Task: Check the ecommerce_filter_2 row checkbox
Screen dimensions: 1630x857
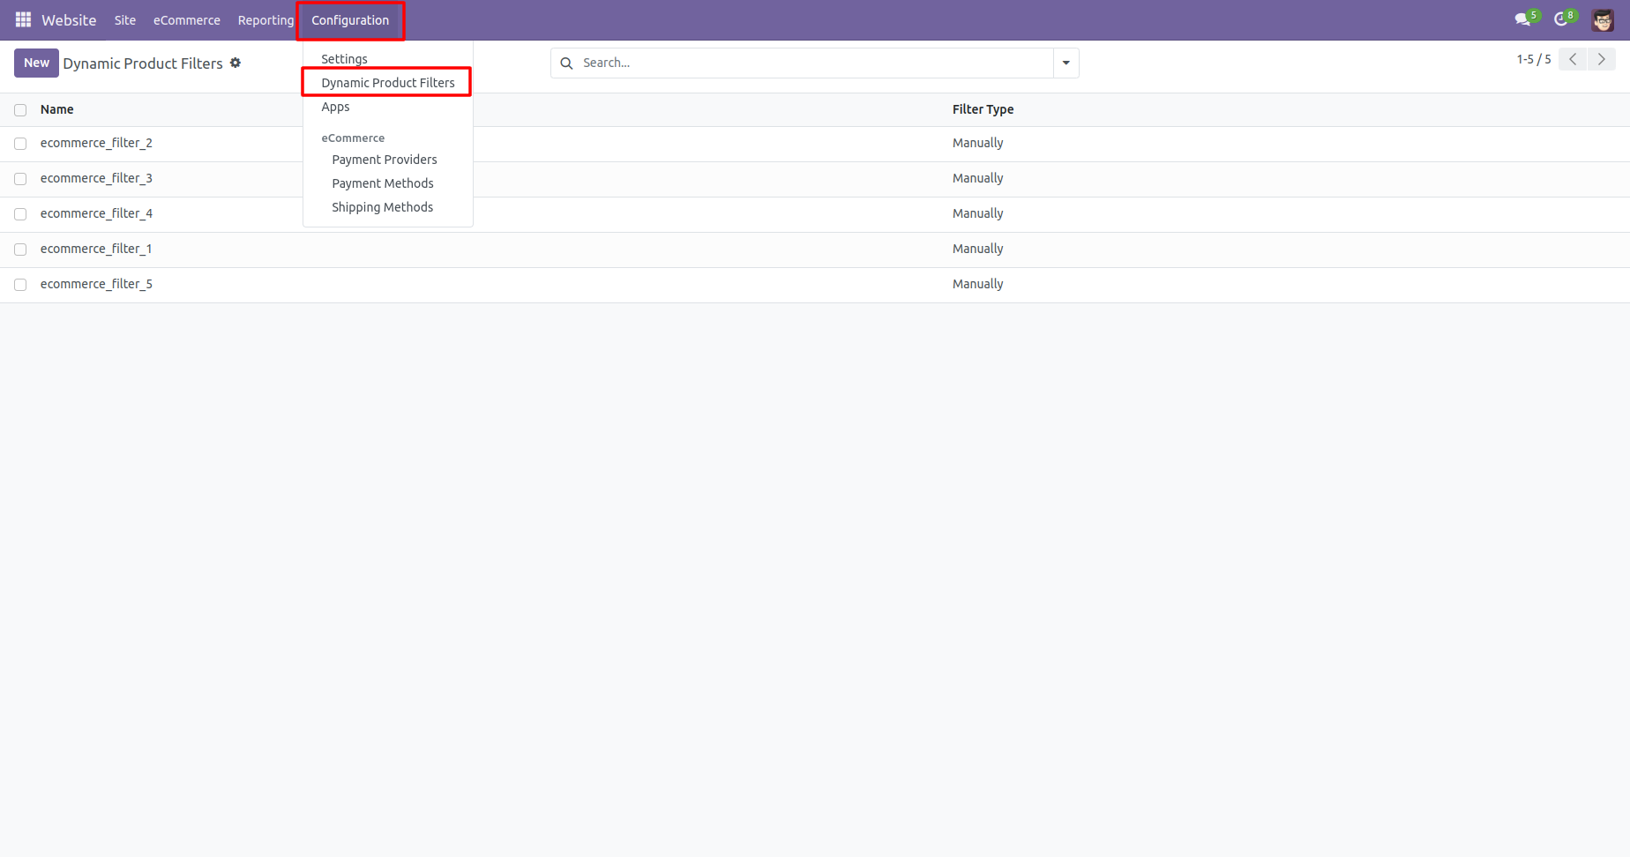Action: click(20, 144)
